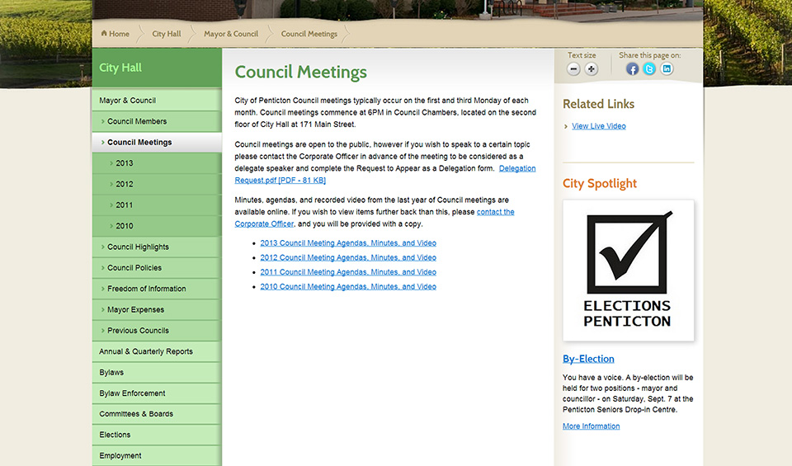The width and height of the screenshot is (792, 466).
Task: Open the Bylaws sidebar section
Action: (x=111, y=372)
